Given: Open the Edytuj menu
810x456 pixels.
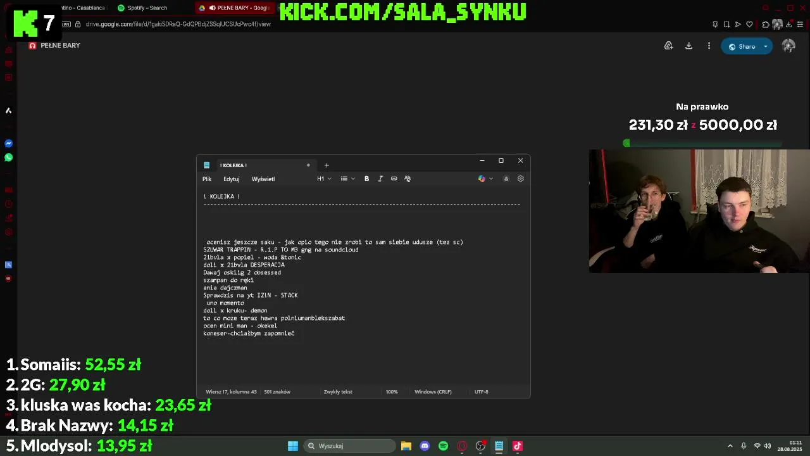Looking at the screenshot, I should pos(232,179).
